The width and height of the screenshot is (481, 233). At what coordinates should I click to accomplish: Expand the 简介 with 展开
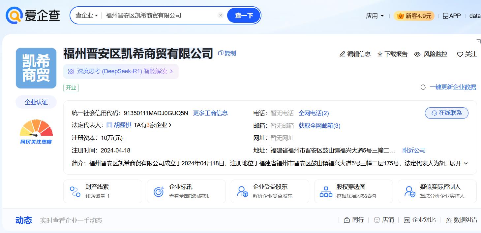459,163
